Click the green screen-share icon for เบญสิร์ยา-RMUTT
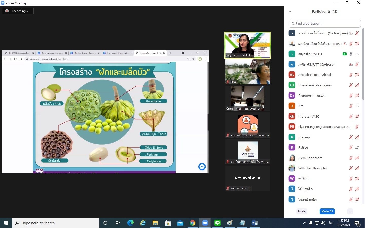Viewport: 365px width, 228px height. pos(344,54)
